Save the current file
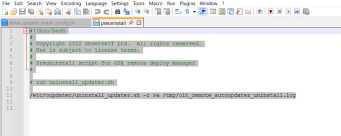341x136 pixels. point(22,12)
